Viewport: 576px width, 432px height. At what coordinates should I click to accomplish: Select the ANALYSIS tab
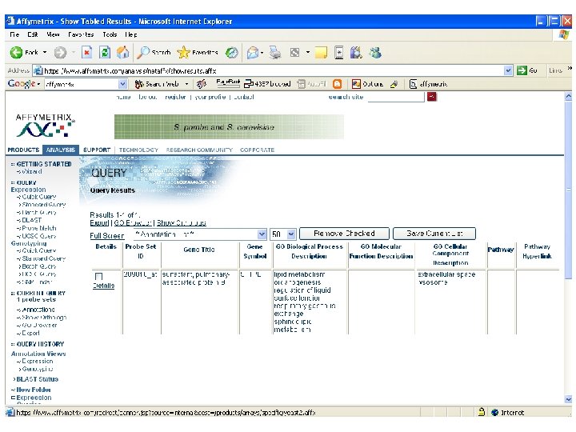pos(61,150)
